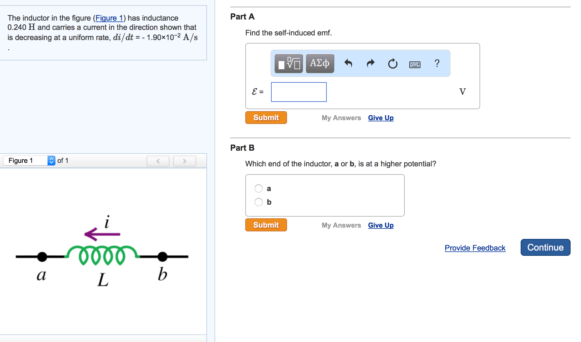Open the Figure 1 link in problem text

coord(109,18)
